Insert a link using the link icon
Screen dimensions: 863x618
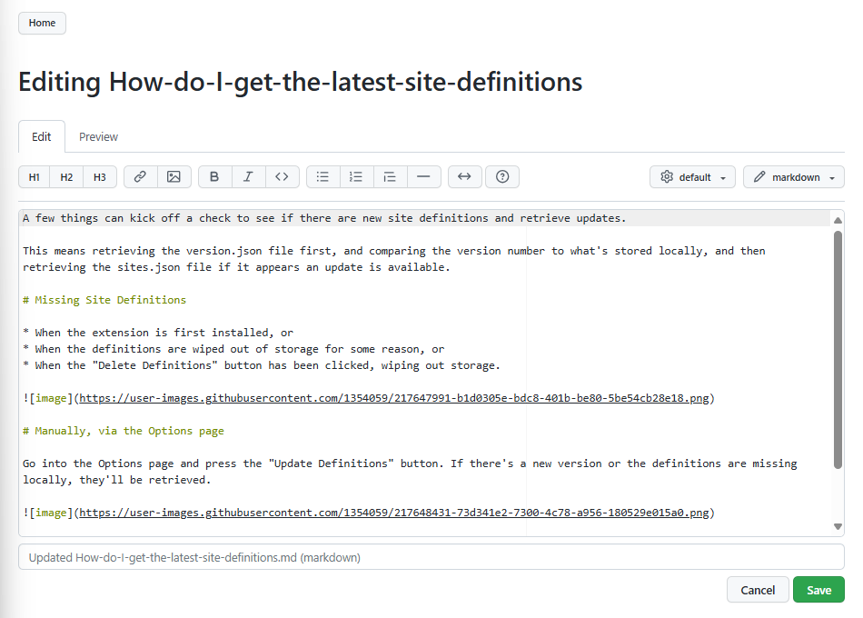[140, 177]
